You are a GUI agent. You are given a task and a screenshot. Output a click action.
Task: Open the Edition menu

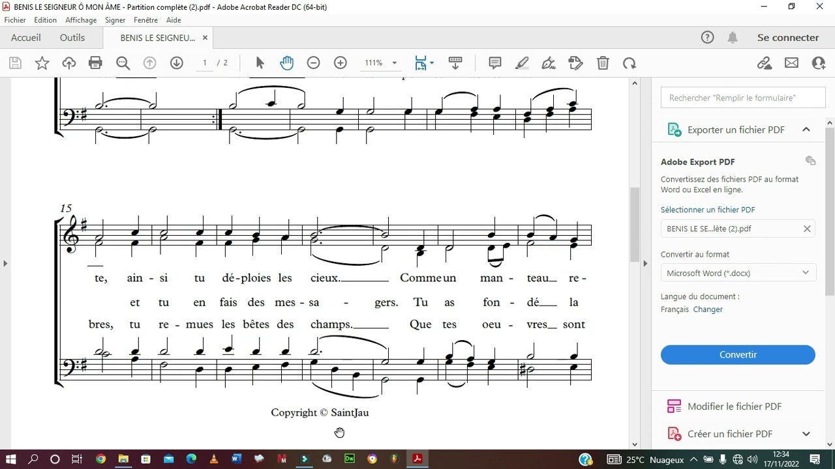point(46,20)
